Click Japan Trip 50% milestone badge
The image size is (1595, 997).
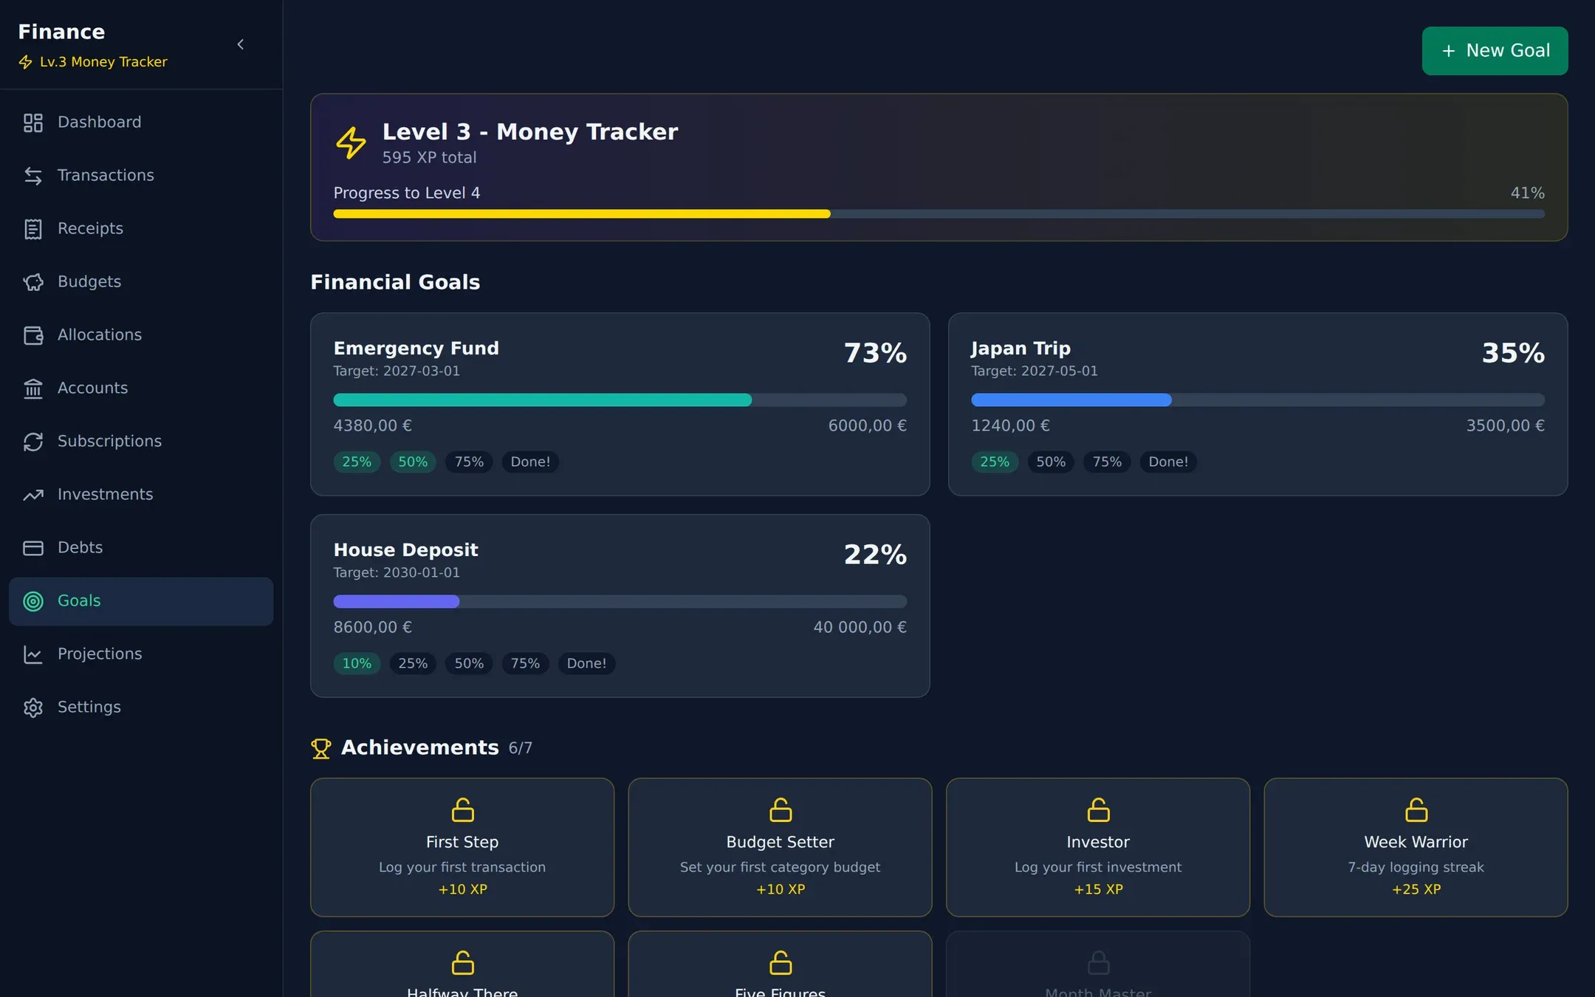click(1051, 462)
